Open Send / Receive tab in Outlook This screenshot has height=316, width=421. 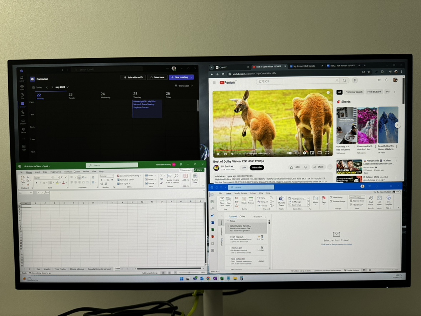[241, 193]
